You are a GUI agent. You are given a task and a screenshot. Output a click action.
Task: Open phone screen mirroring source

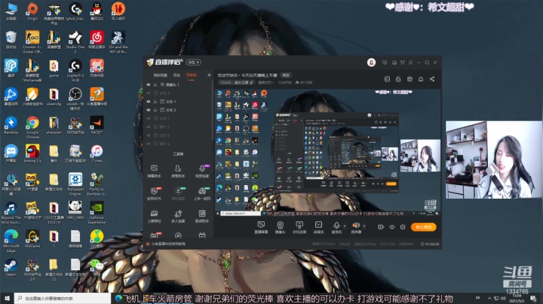coord(299,227)
